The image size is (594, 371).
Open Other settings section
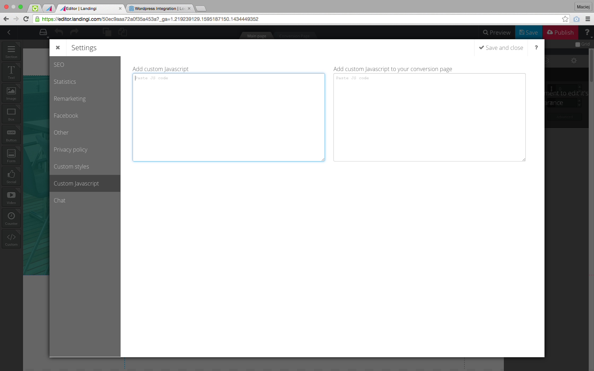click(x=85, y=132)
